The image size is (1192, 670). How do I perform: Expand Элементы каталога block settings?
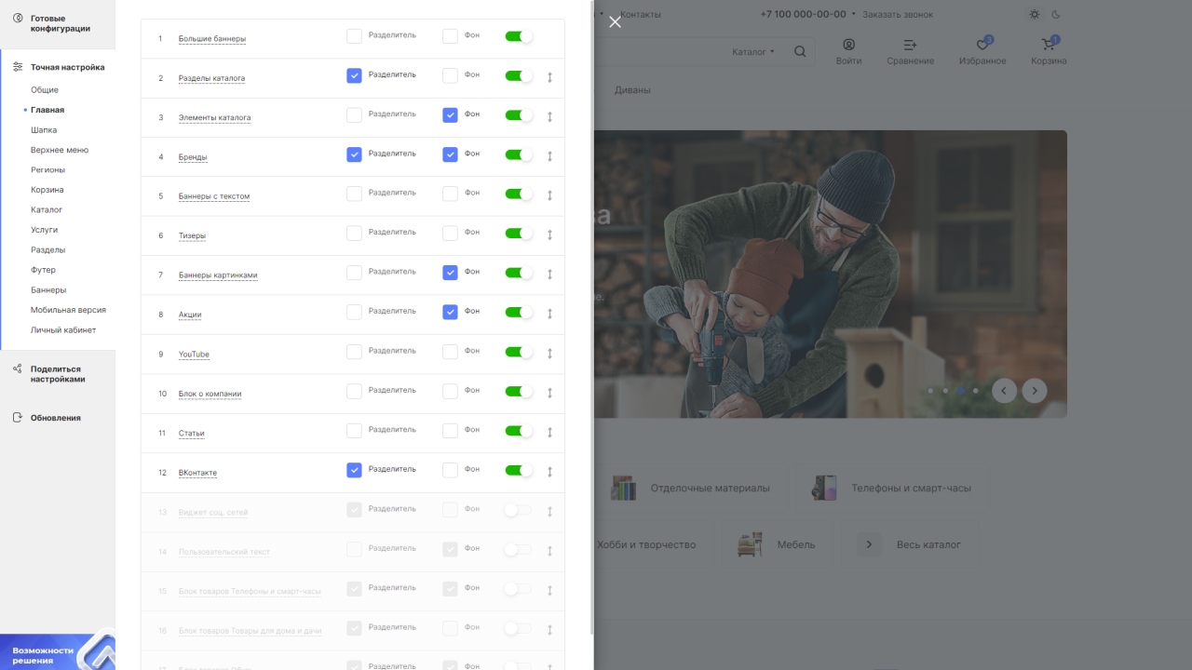pos(214,118)
